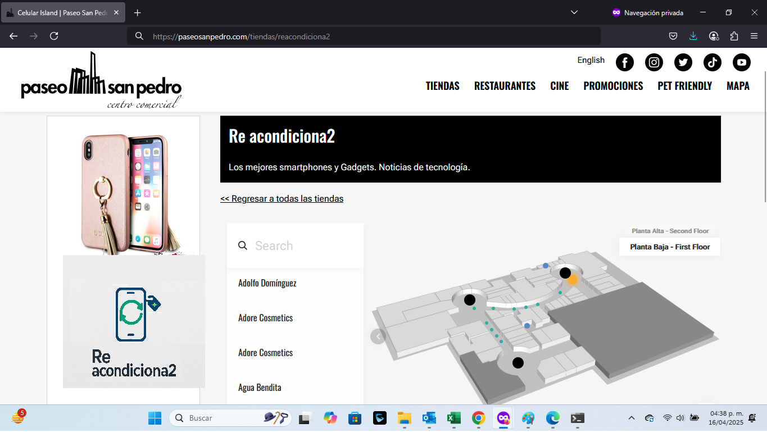Open Google Chrome from taskbar
This screenshot has width=767, height=437.
(x=479, y=418)
